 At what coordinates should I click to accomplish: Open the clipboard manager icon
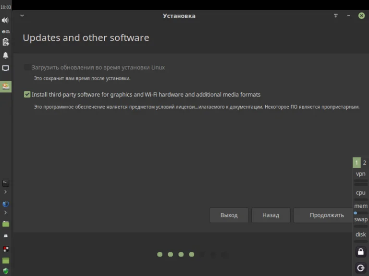(x=5, y=42)
